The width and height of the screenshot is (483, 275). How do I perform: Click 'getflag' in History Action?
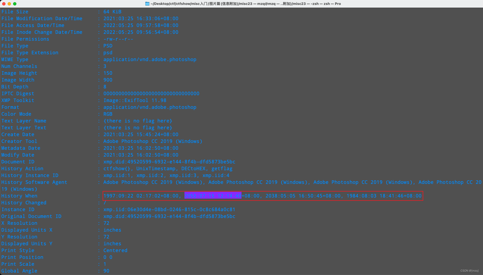[222, 169]
